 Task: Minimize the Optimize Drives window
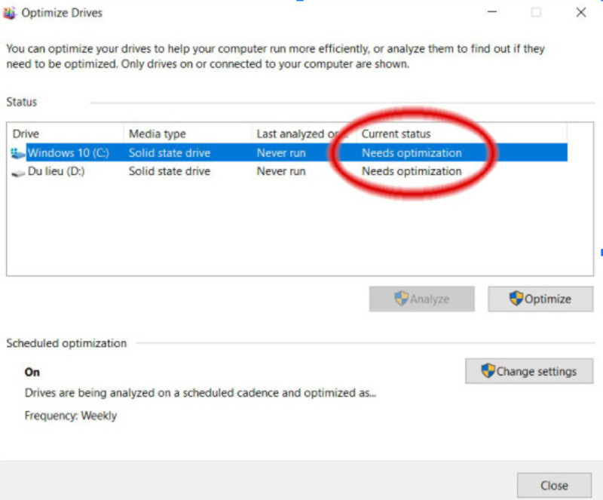pos(492,12)
